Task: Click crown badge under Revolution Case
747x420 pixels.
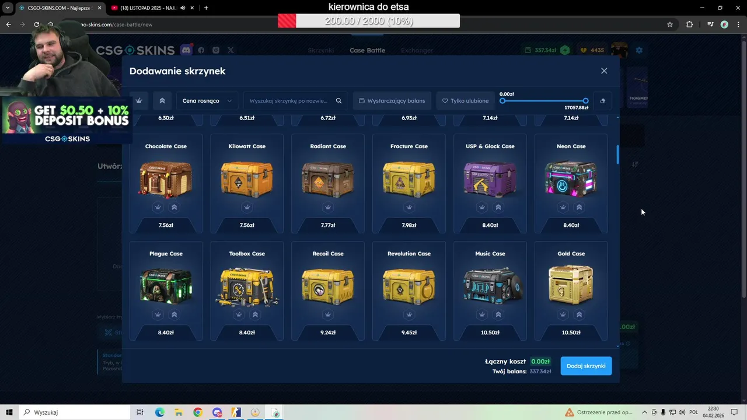Action: click(x=409, y=314)
